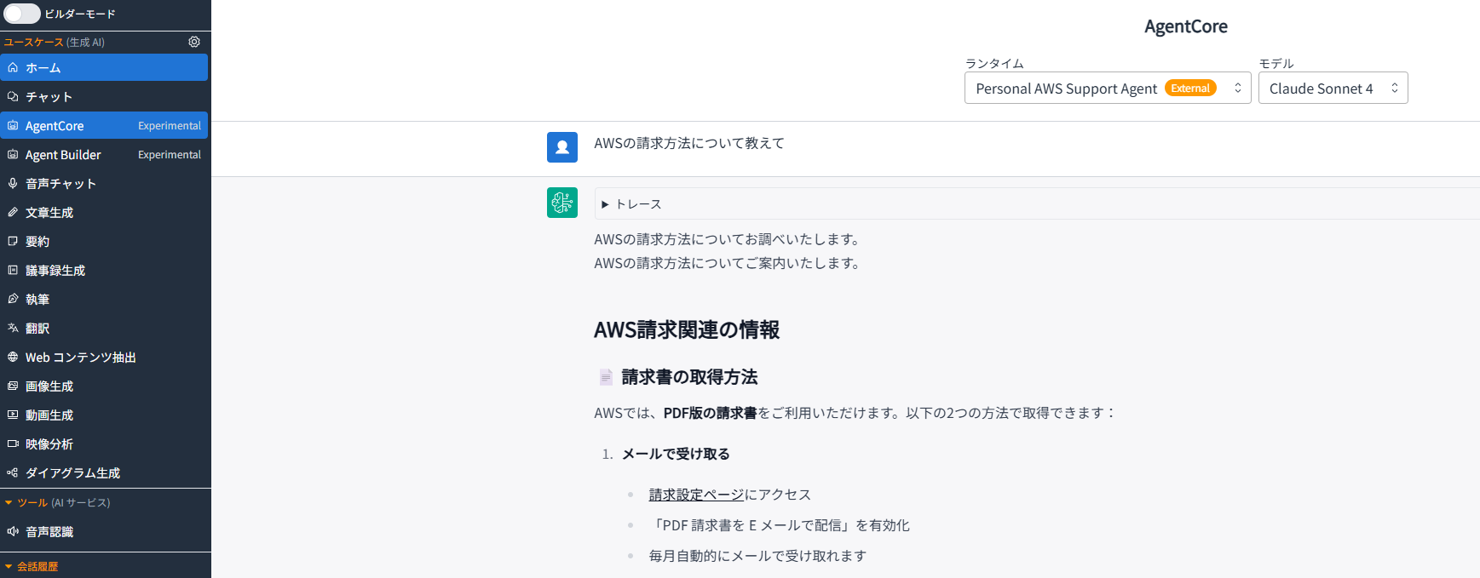Click the 動画生成 video icon
Viewport: 1480px width, 578px height.
point(13,415)
